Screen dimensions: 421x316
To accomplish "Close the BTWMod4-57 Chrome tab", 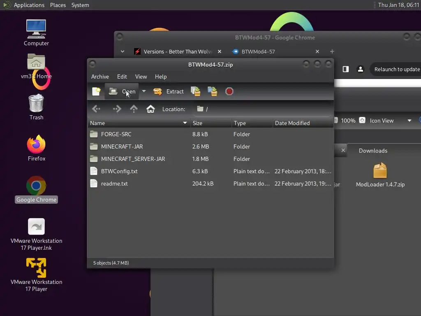I will pos(317,51).
